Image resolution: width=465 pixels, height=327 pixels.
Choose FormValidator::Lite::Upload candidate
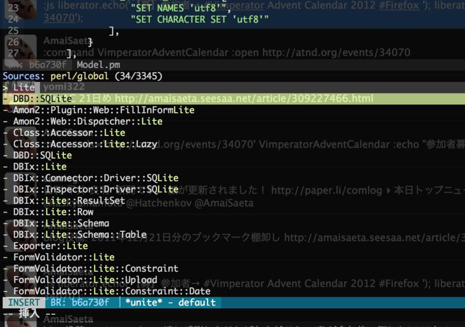coord(85,280)
